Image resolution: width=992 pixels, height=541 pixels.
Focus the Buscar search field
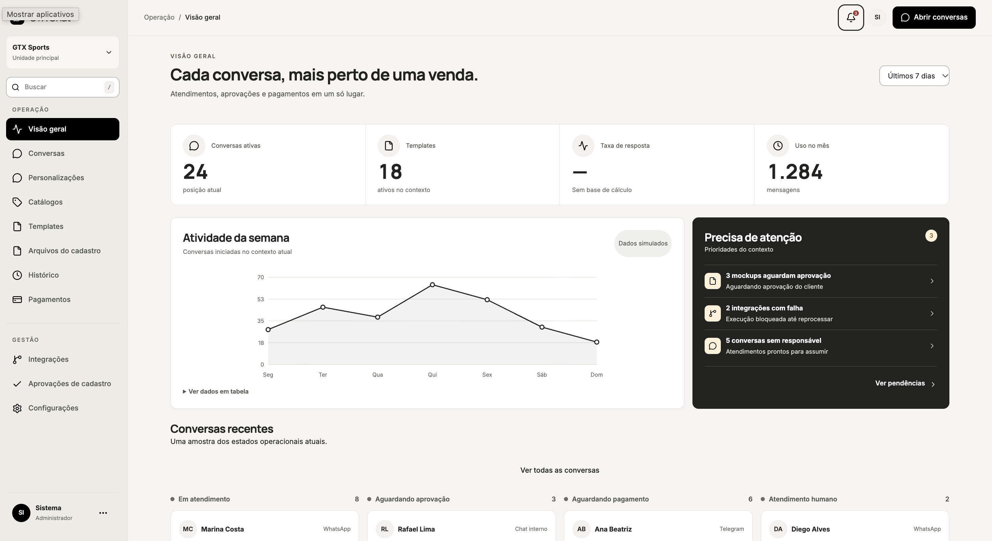click(x=63, y=88)
